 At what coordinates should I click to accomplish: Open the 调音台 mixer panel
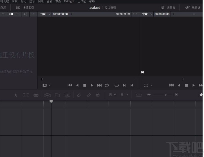tap(168, 7)
